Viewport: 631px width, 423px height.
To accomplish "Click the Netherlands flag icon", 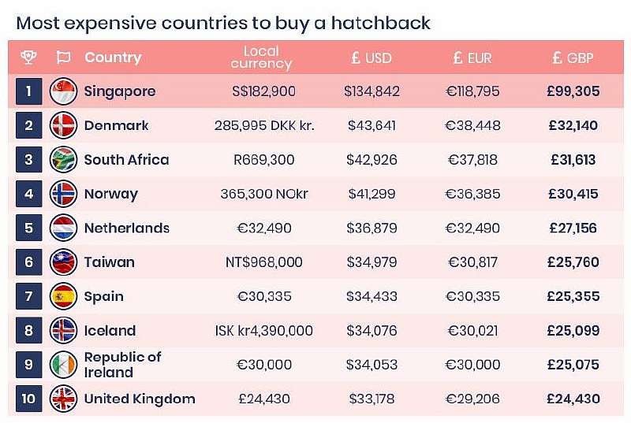I will click(x=63, y=228).
